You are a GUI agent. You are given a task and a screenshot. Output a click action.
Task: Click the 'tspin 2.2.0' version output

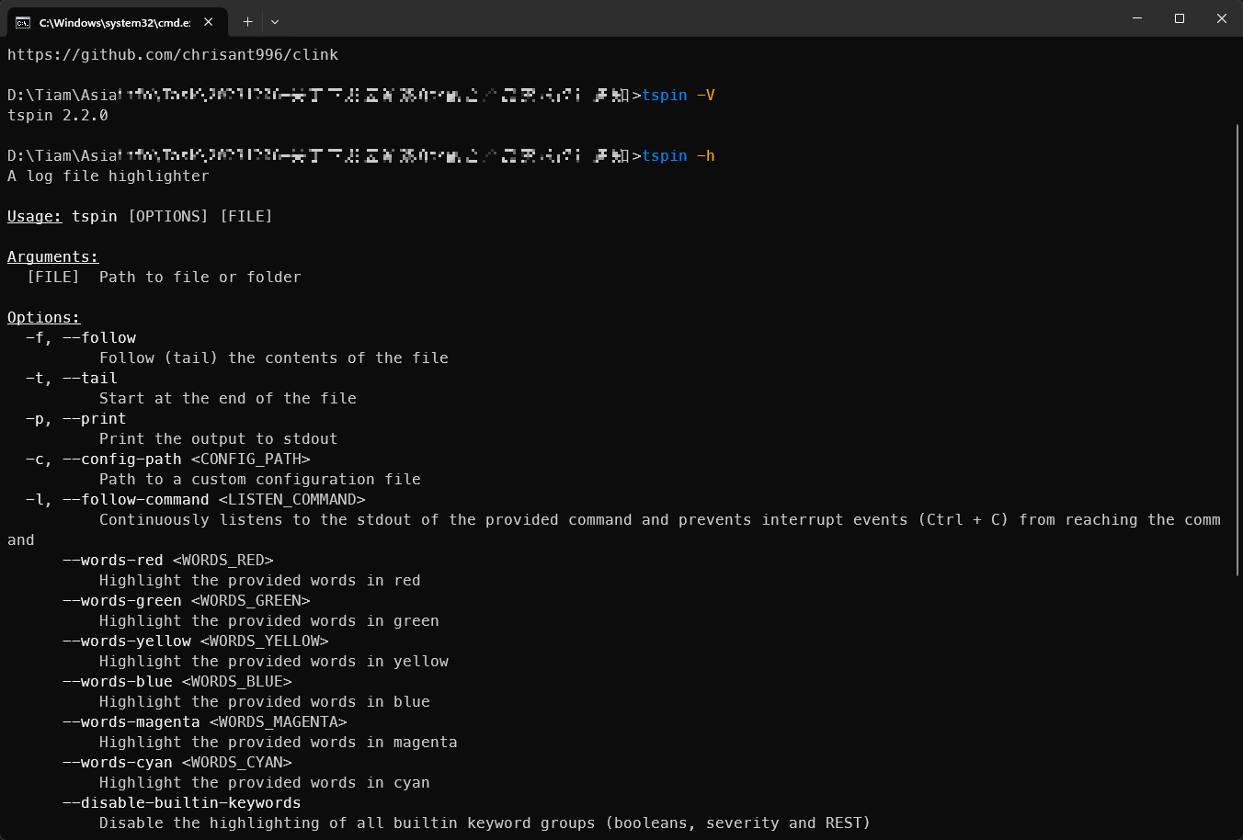pyautogui.click(x=58, y=115)
